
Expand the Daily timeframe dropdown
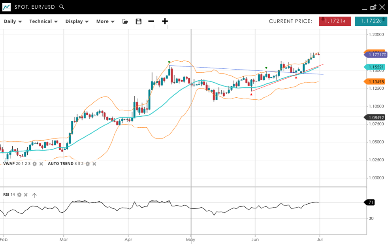(x=13, y=21)
